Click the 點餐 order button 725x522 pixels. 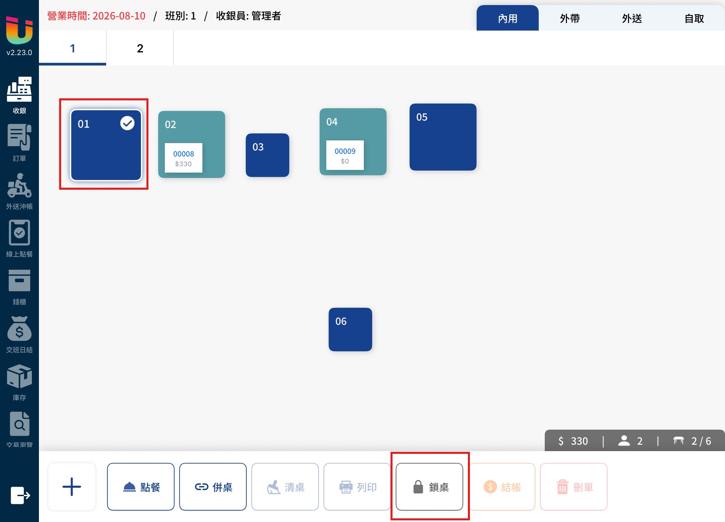141,486
